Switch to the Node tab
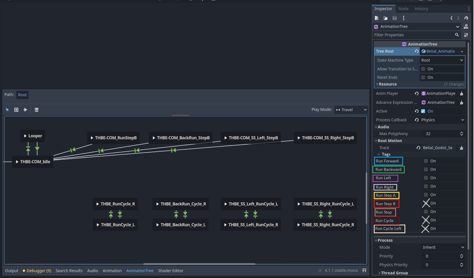This screenshot has width=474, height=278. (x=403, y=9)
